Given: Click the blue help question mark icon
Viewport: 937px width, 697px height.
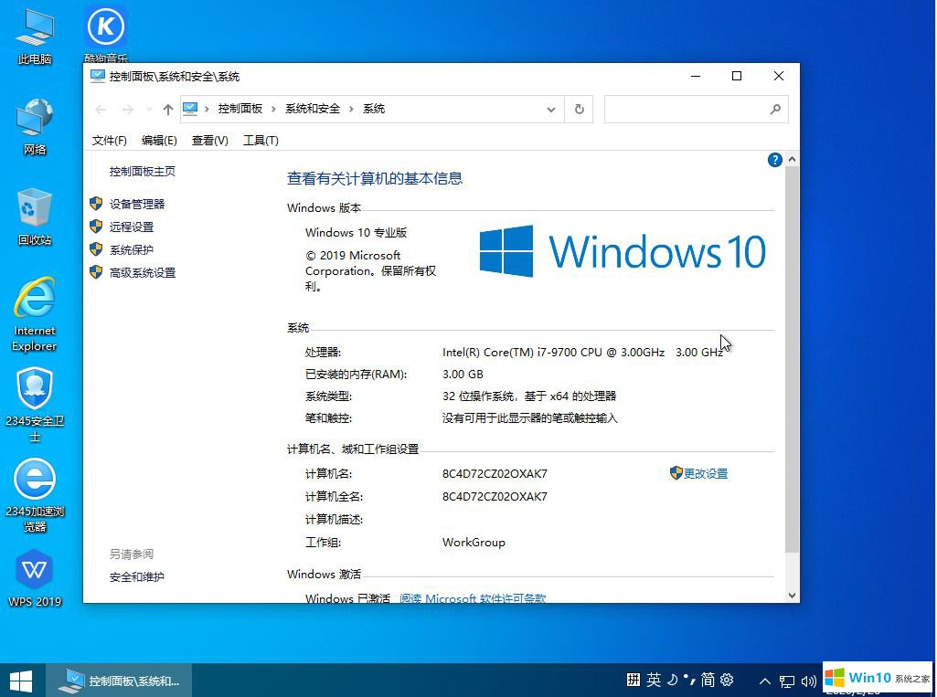Looking at the screenshot, I should [774, 160].
